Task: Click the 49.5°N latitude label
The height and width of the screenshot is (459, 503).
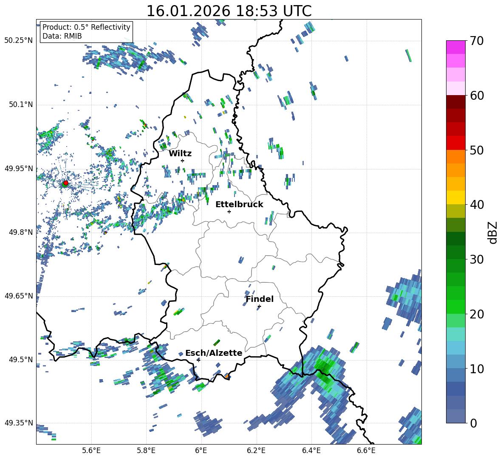Action: 21,359
